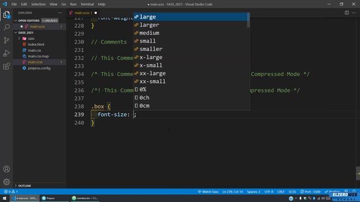Switch to members.txt taskbar window

coord(84,198)
